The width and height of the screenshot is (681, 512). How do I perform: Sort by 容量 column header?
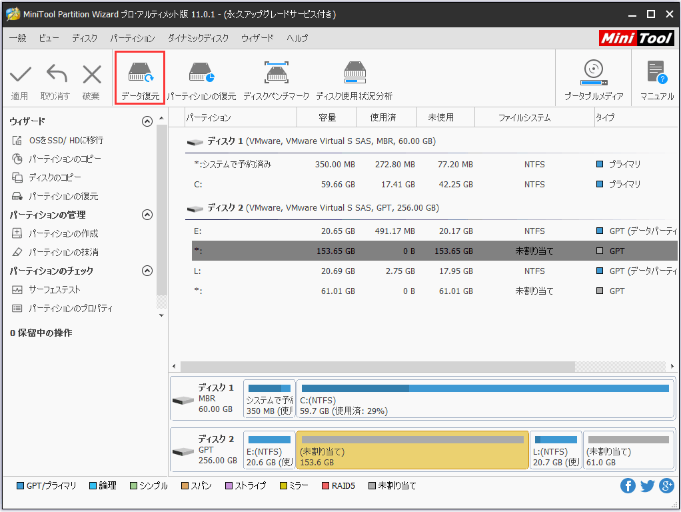[x=327, y=117]
